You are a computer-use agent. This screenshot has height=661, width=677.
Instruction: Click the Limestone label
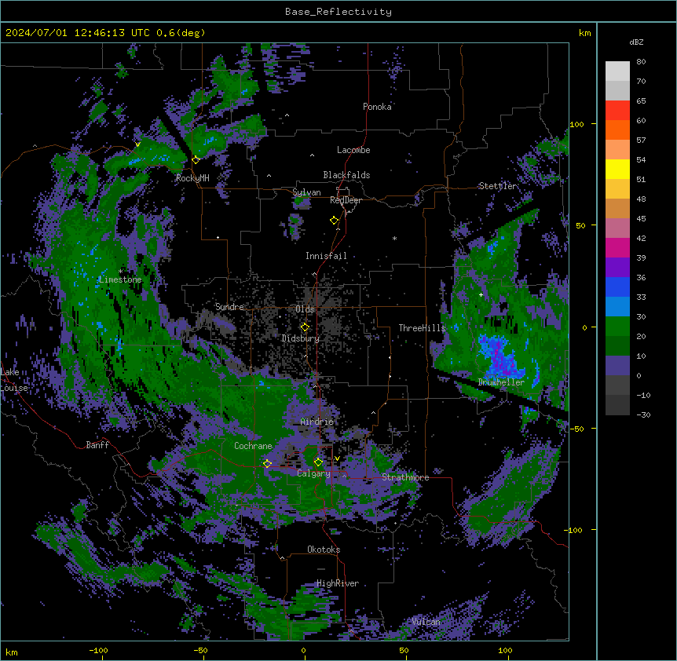120,279
